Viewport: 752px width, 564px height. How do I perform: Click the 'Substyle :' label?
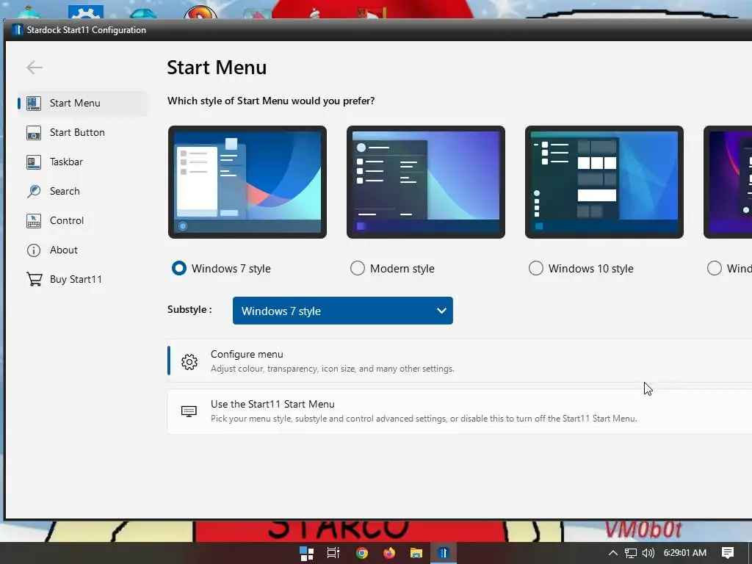pos(189,310)
